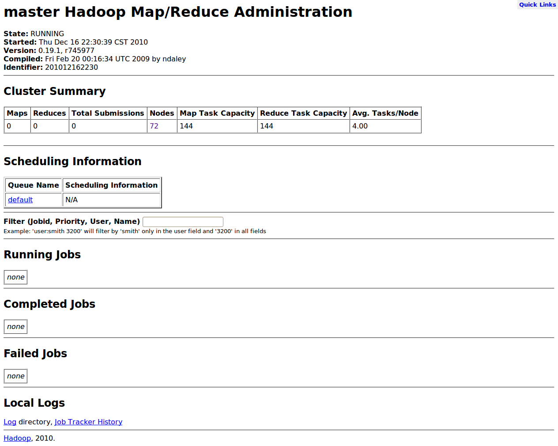Select 'none' under Completed Jobs
This screenshot has width=558, height=446.
pyautogui.click(x=16, y=327)
